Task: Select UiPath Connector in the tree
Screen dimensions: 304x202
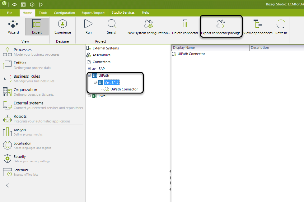Action: point(124,89)
